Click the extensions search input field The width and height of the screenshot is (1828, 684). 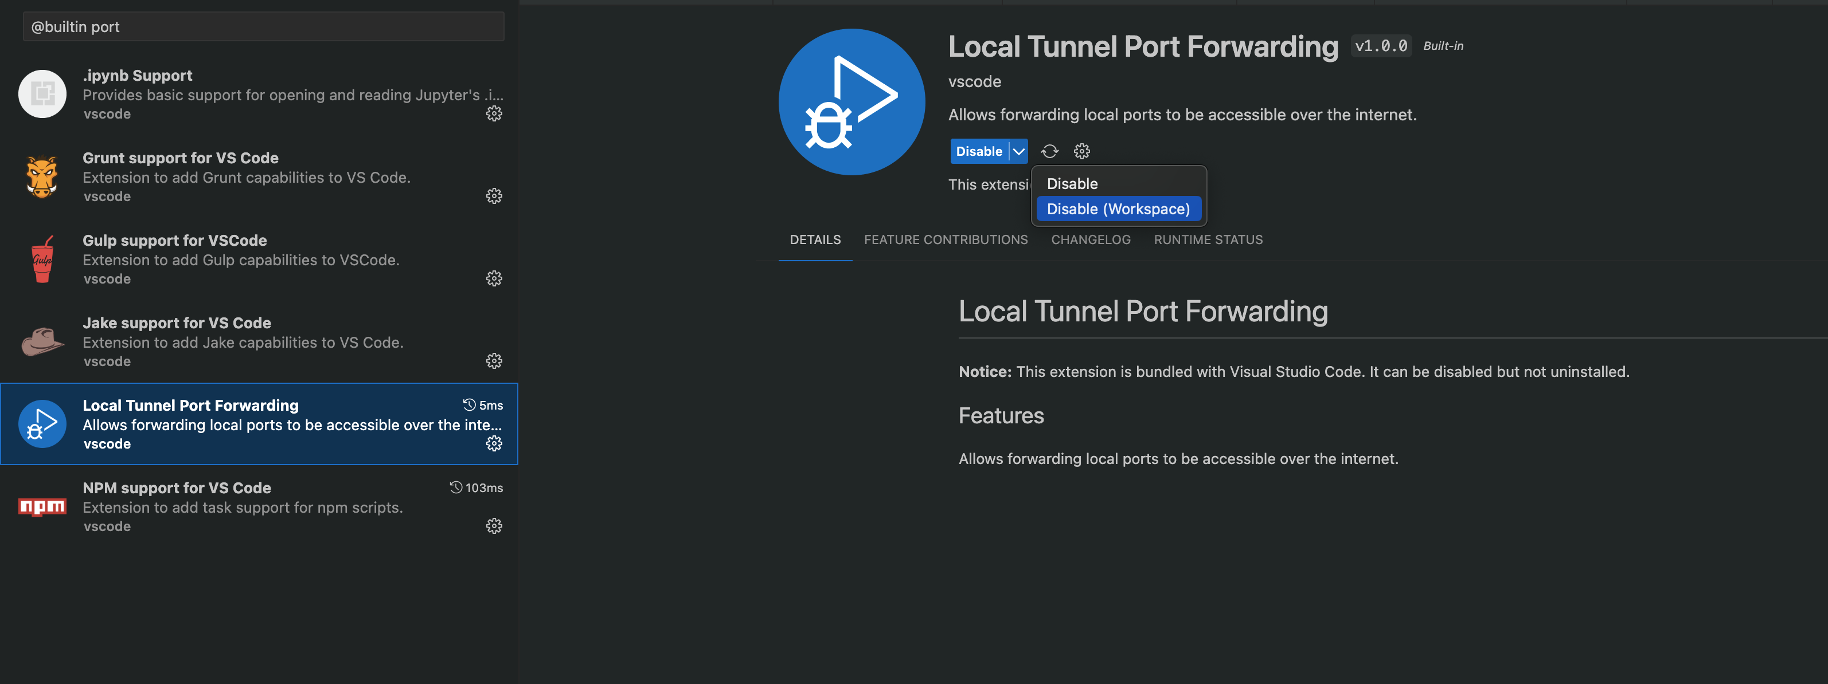tap(263, 26)
